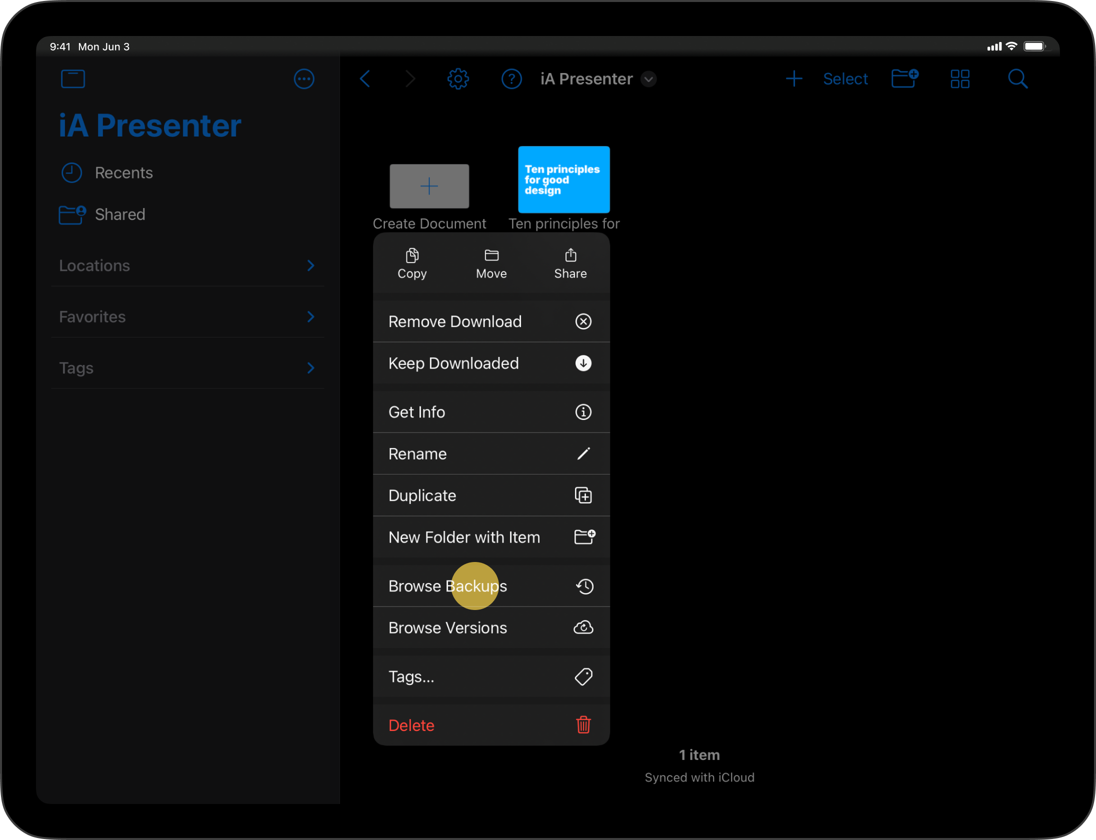1096x840 pixels.
Task: Toggle Remove Download option
Action: point(490,321)
